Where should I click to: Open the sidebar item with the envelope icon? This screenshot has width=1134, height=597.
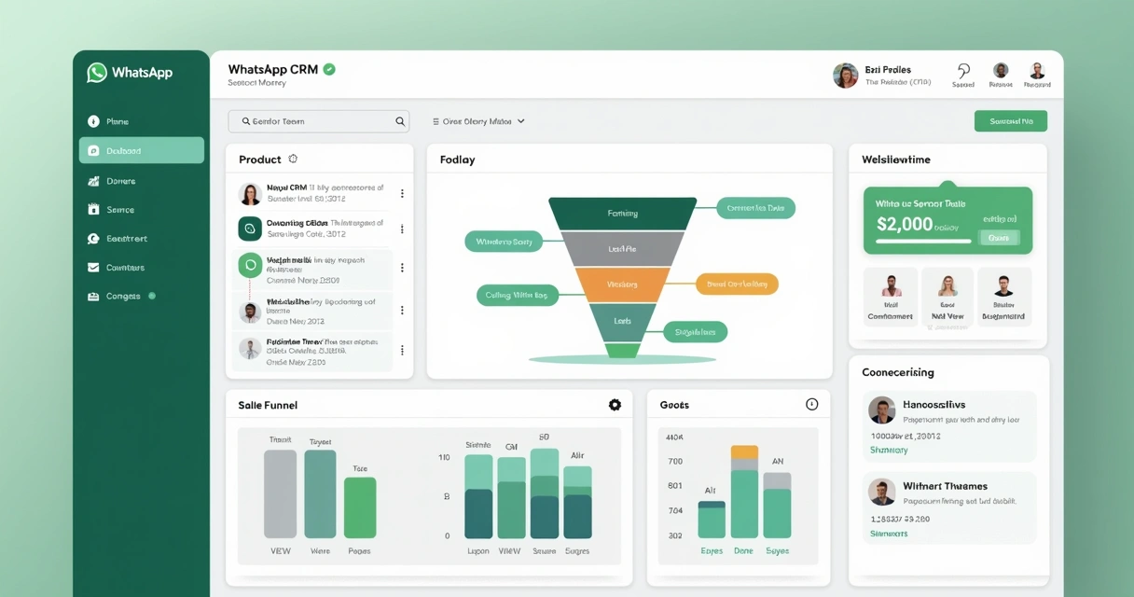141,268
